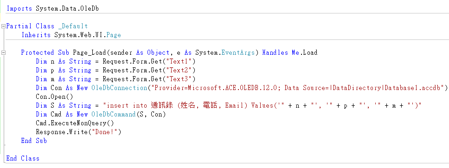Click the End Class line
The width and height of the screenshot is (449, 168).
pyautogui.click(x=23, y=158)
